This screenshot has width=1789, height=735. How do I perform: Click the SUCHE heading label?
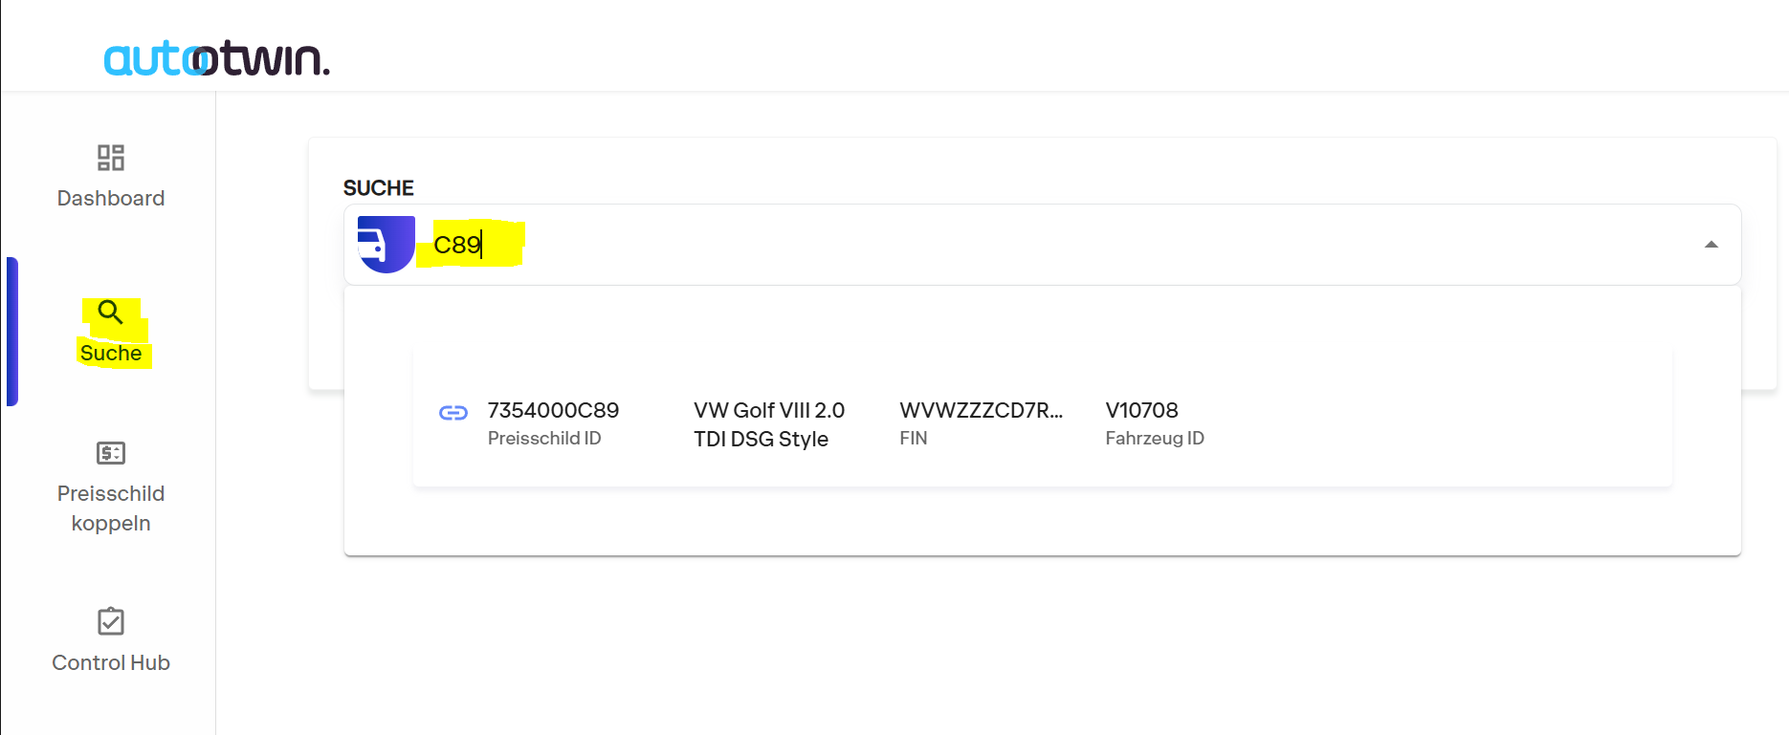click(x=379, y=188)
